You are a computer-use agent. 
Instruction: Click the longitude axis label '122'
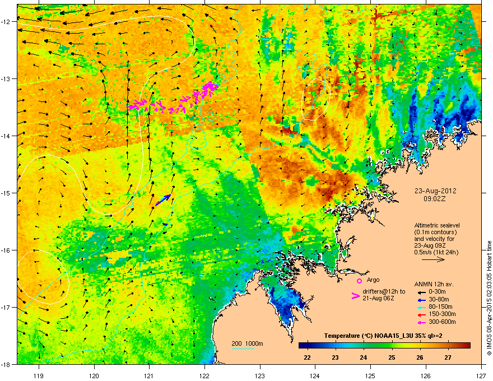point(204,375)
